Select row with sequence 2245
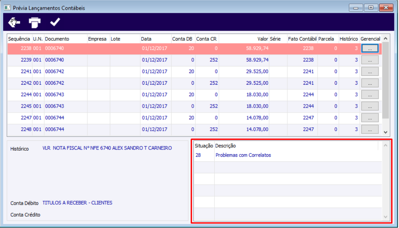Viewport: 399px width, 228px height. pyautogui.click(x=195, y=106)
